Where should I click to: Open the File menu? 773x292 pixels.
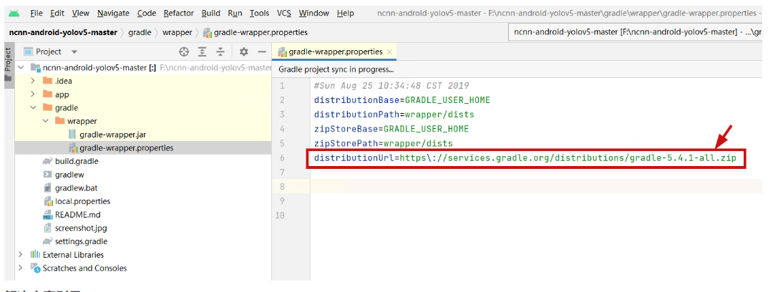[36, 14]
